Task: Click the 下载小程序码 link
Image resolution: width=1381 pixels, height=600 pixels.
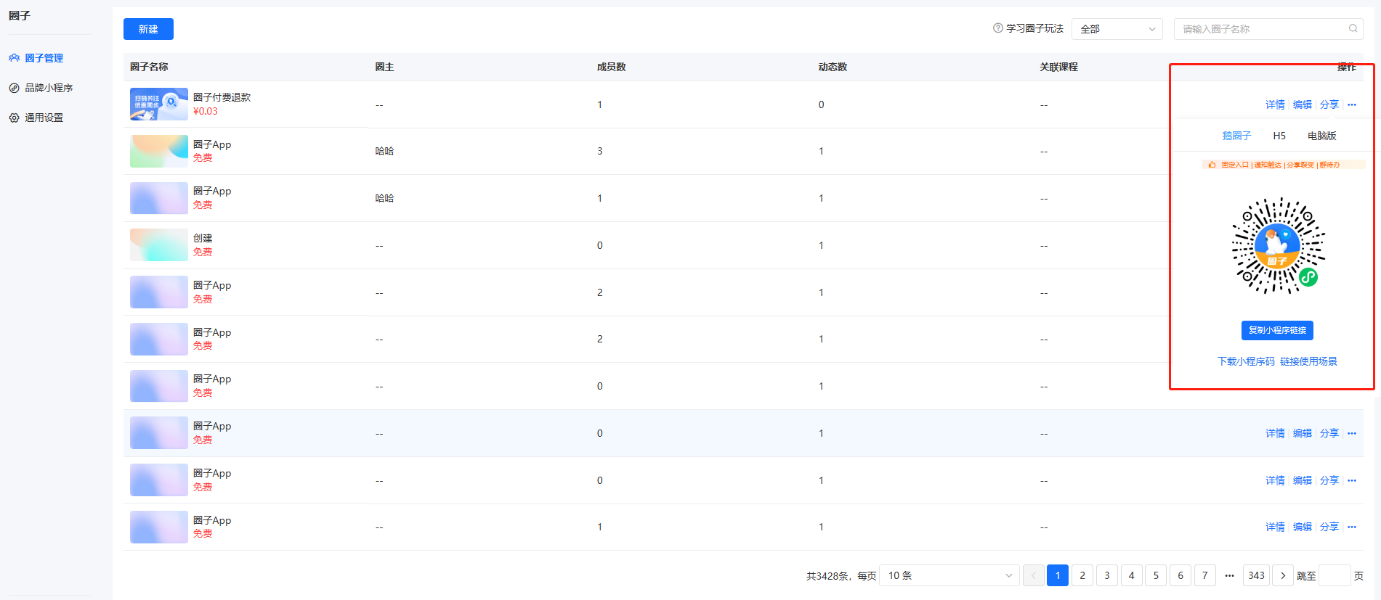Action: [x=1246, y=361]
